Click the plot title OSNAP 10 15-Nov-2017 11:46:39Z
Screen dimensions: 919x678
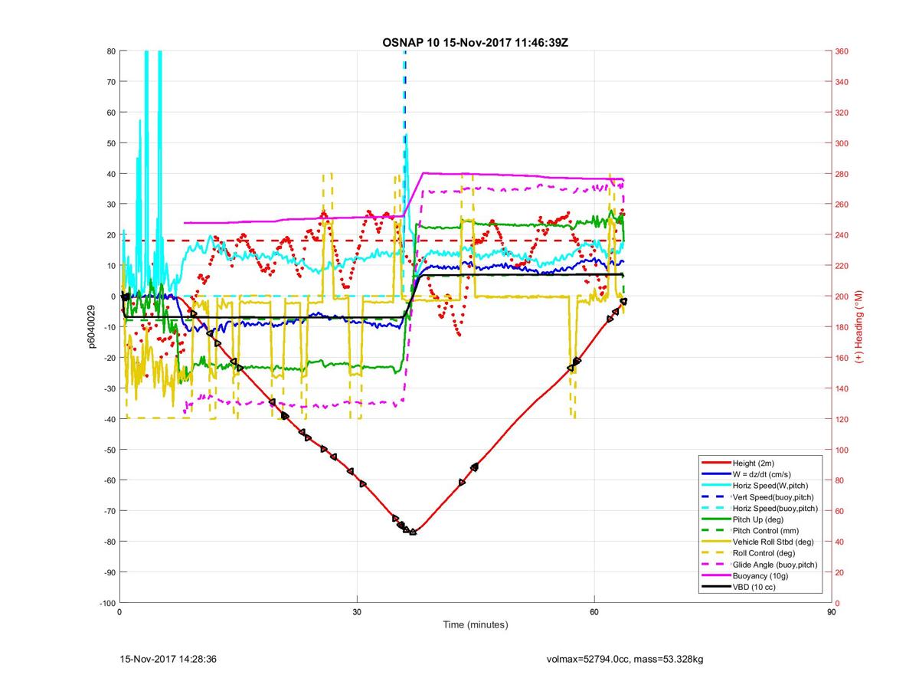point(475,41)
